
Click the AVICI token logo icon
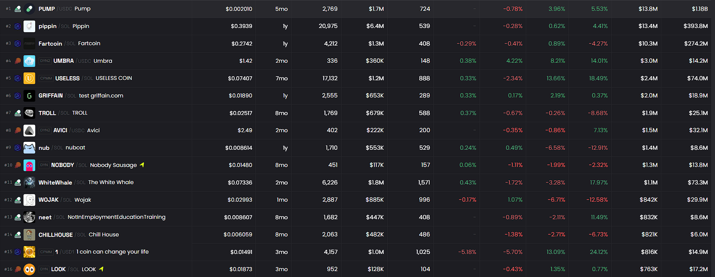pos(29,131)
